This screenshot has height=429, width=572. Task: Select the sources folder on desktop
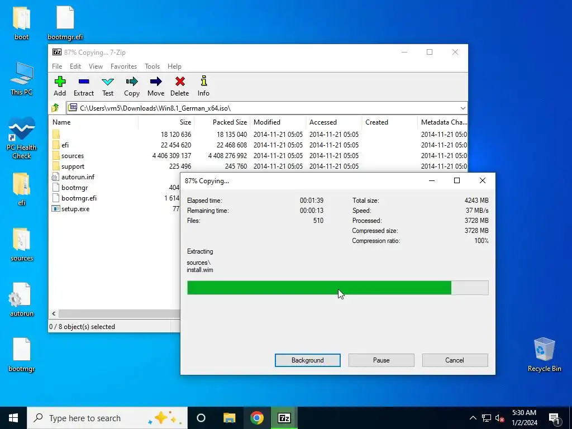click(22, 245)
